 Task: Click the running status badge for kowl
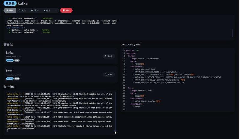[10, 79]
